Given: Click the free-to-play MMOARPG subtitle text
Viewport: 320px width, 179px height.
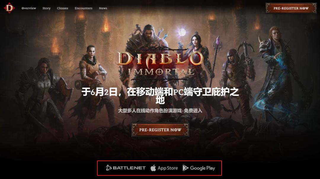Looking at the screenshot, I should tap(160, 110).
